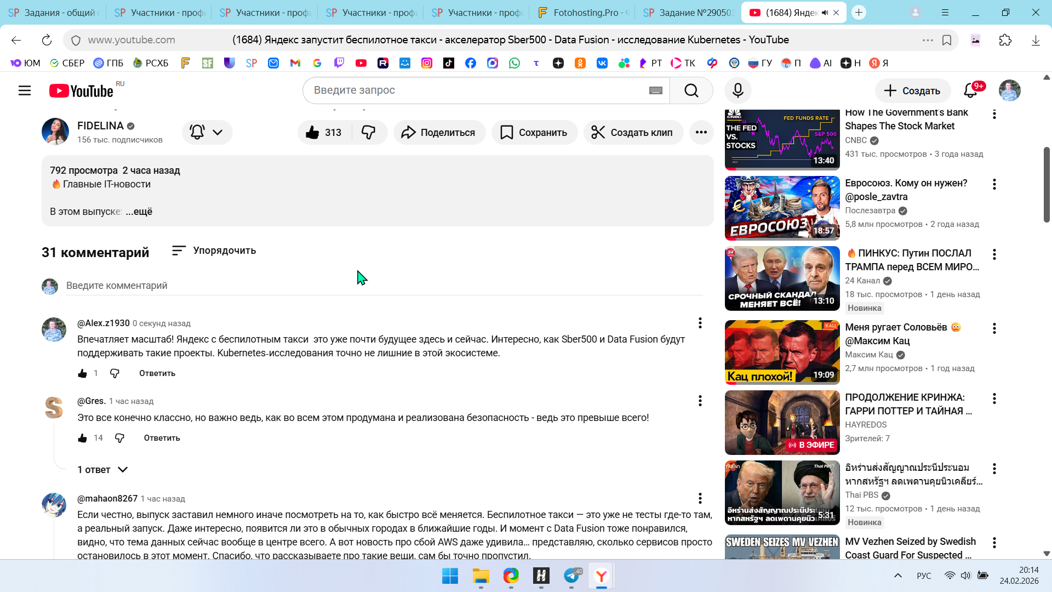Image resolution: width=1052 pixels, height=592 pixels.
Task: Open Упорядочить comment sort menu
Action: coord(214,251)
